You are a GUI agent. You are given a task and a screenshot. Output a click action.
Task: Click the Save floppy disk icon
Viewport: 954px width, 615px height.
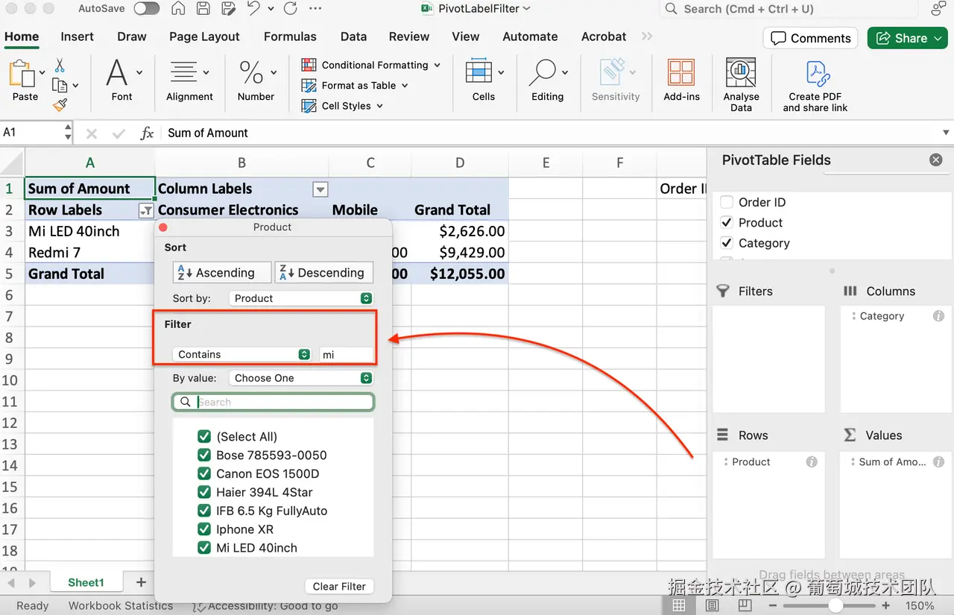(x=203, y=9)
